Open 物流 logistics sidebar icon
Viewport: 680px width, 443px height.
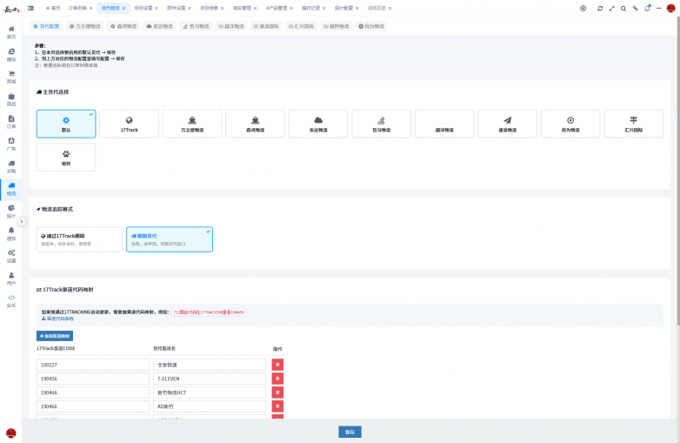11,189
